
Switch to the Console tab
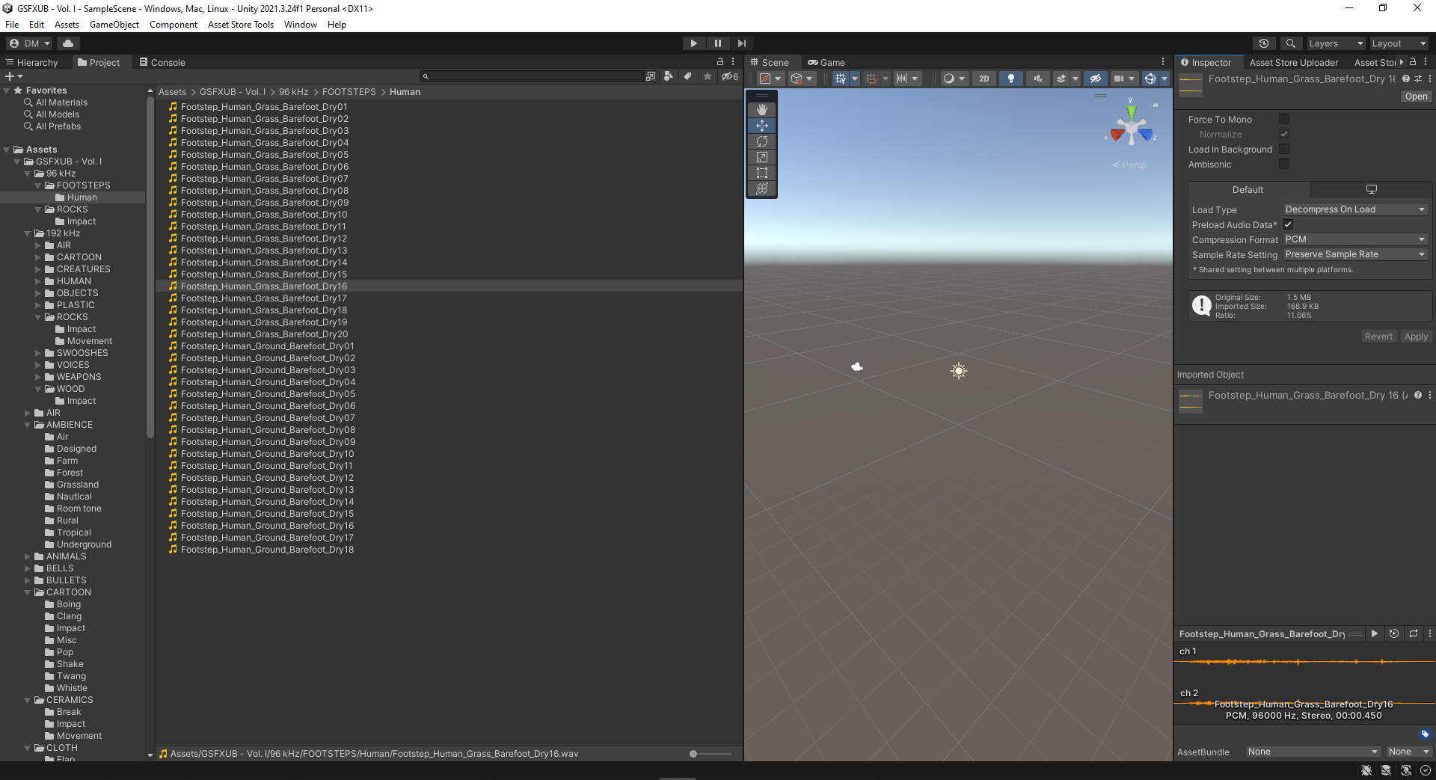[x=162, y=62]
